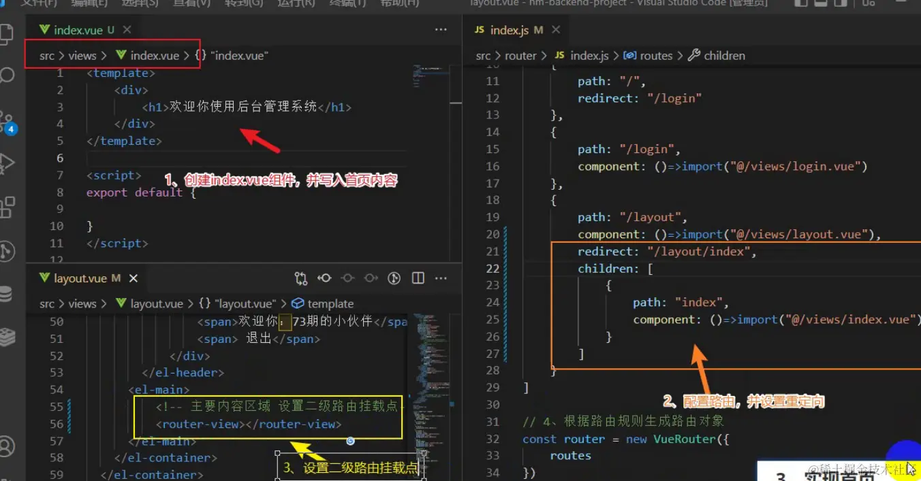Screen dimensions: 921x481
Task: Click routes breadcrumb in index.js editor
Action: click(649, 56)
